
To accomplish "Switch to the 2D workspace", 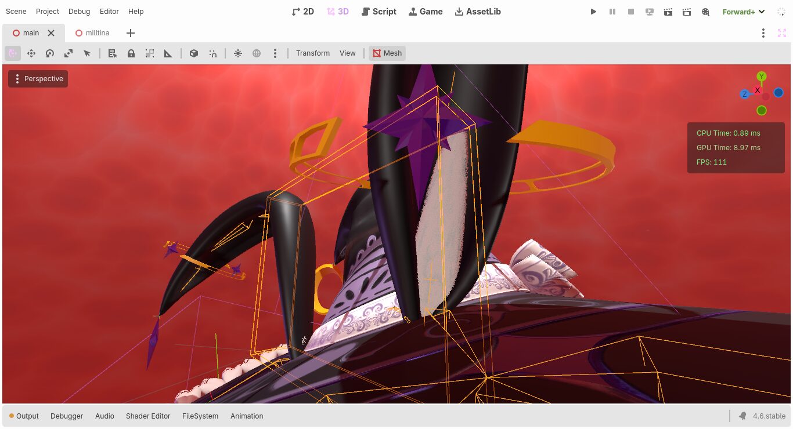I will pyautogui.click(x=302, y=12).
